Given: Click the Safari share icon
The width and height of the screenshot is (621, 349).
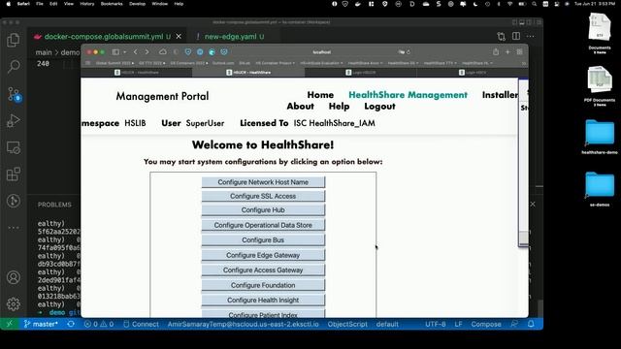Looking at the screenshot, I should click(496, 51).
